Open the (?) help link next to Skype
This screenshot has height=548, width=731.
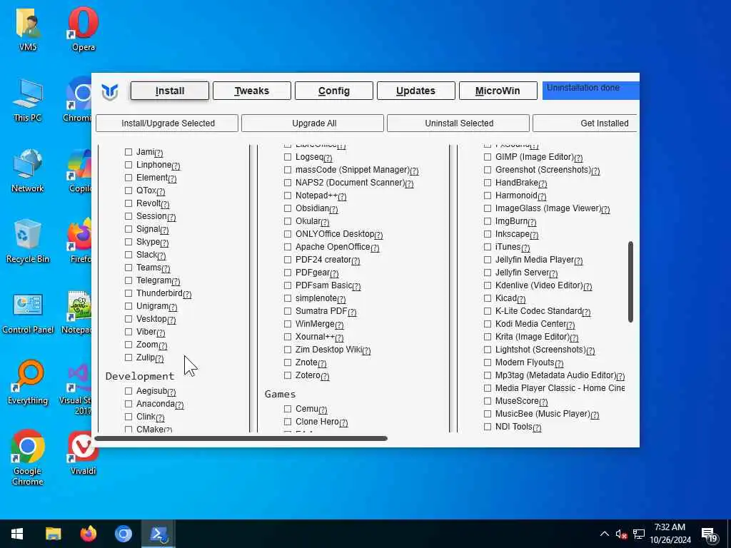point(164,243)
